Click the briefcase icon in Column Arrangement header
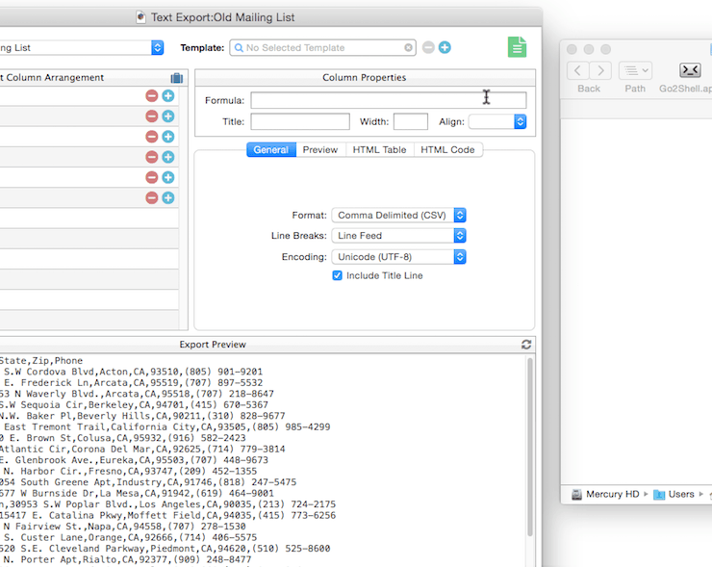 tap(176, 78)
